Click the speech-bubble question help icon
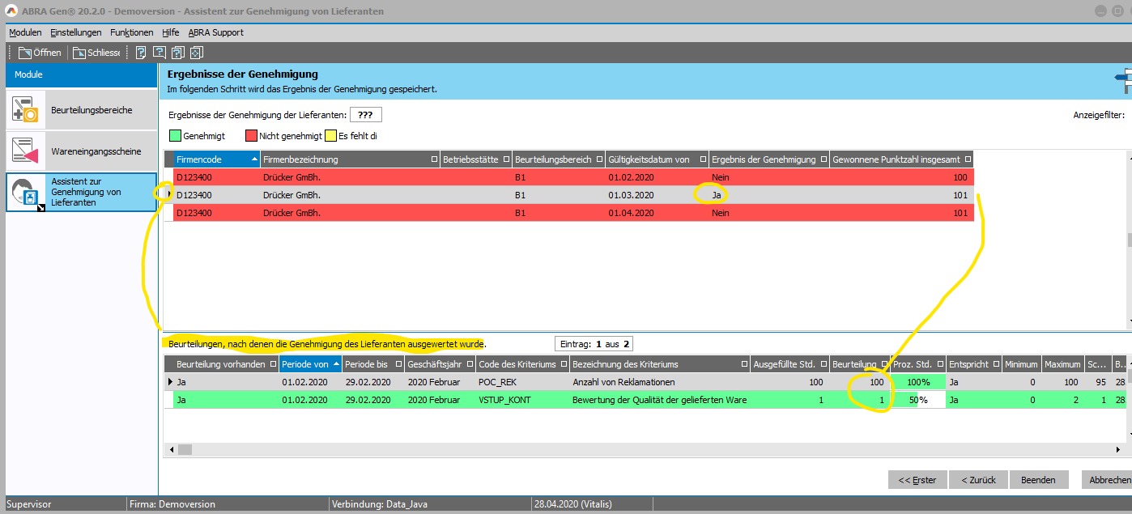The width and height of the screenshot is (1132, 514). click(x=160, y=53)
